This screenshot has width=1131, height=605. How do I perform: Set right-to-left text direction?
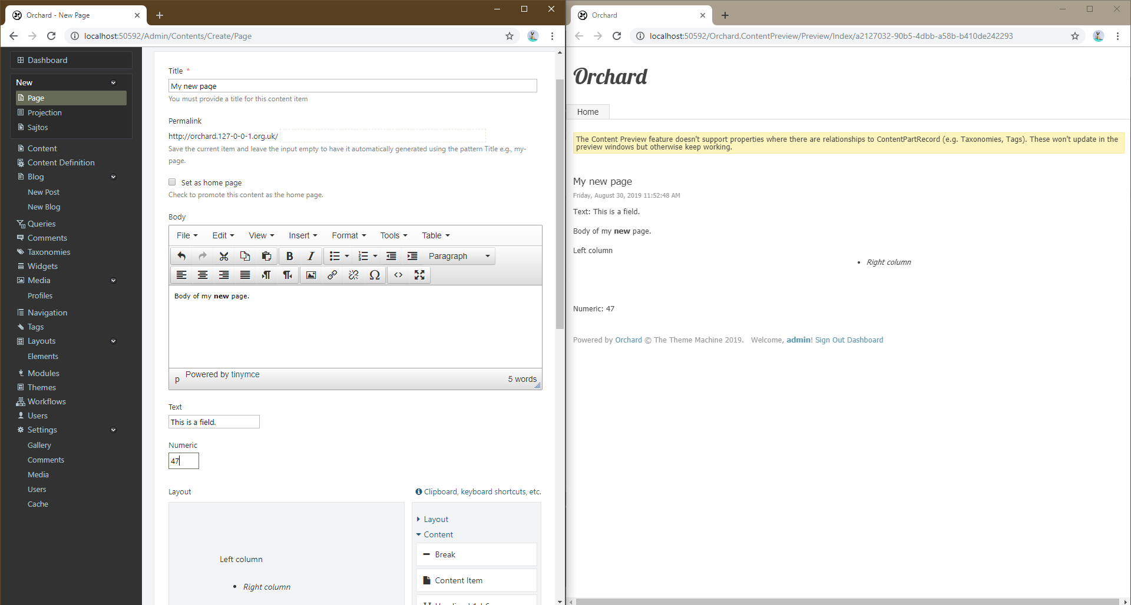click(x=287, y=275)
